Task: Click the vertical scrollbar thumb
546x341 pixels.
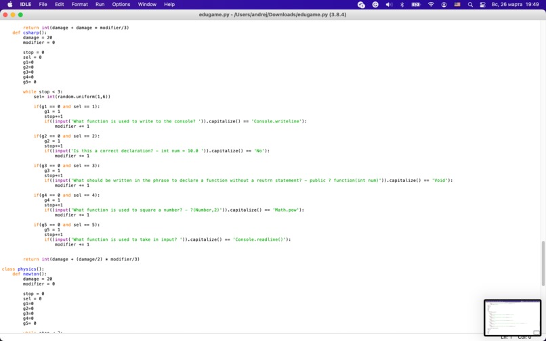Action: 543,263
